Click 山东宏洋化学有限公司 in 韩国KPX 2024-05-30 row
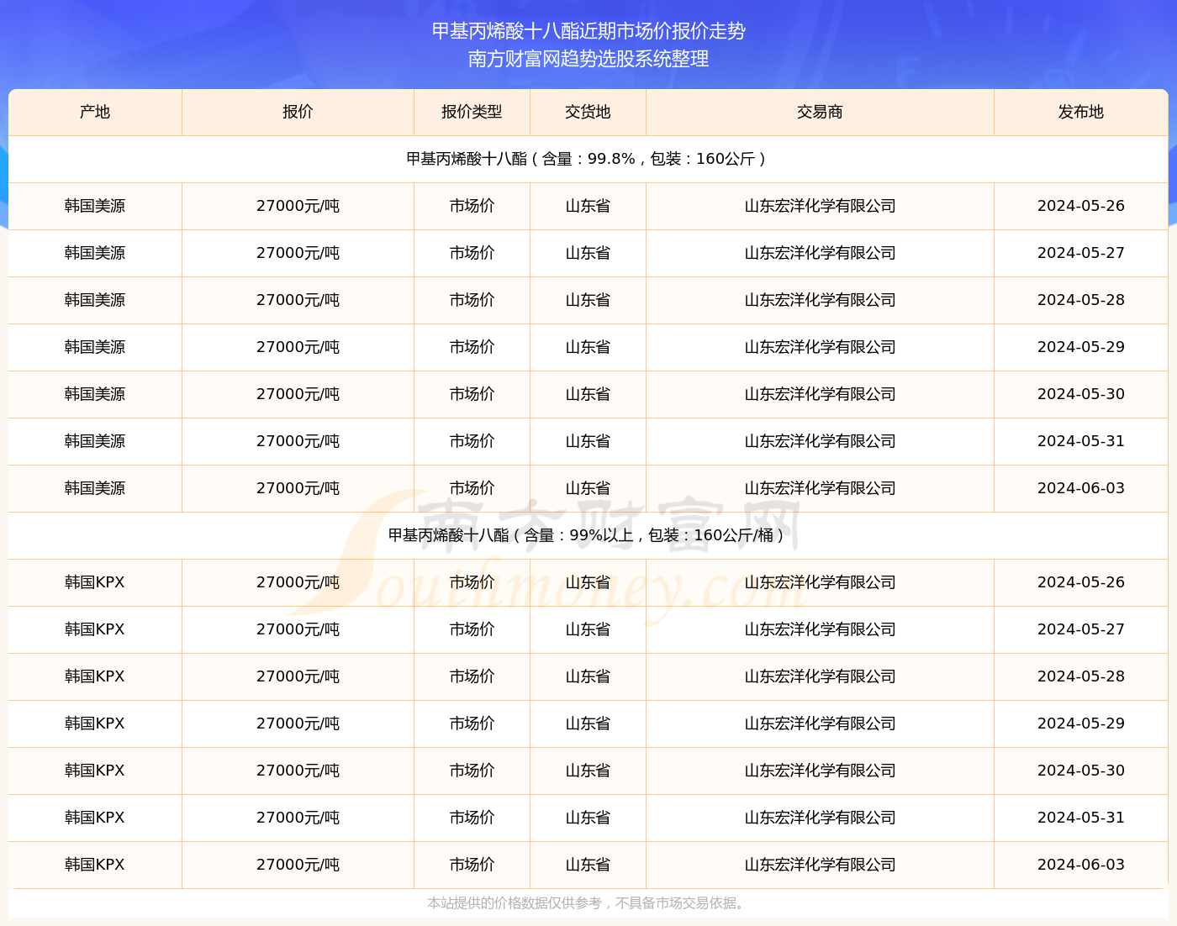Image resolution: width=1177 pixels, height=926 pixels. [820, 771]
